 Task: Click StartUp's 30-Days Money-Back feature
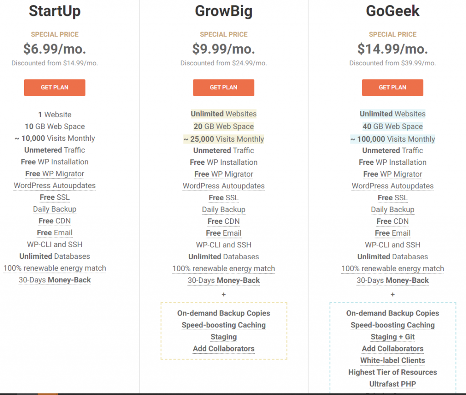pyautogui.click(x=55, y=280)
